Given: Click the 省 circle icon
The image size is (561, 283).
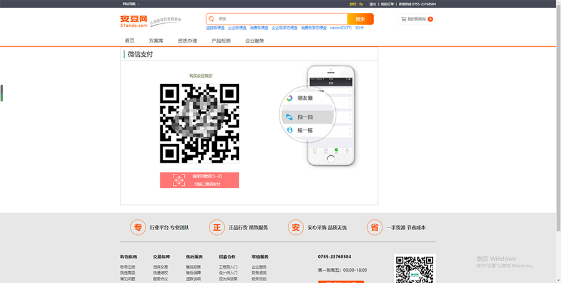Looking at the screenshot, I should (374, 228).
